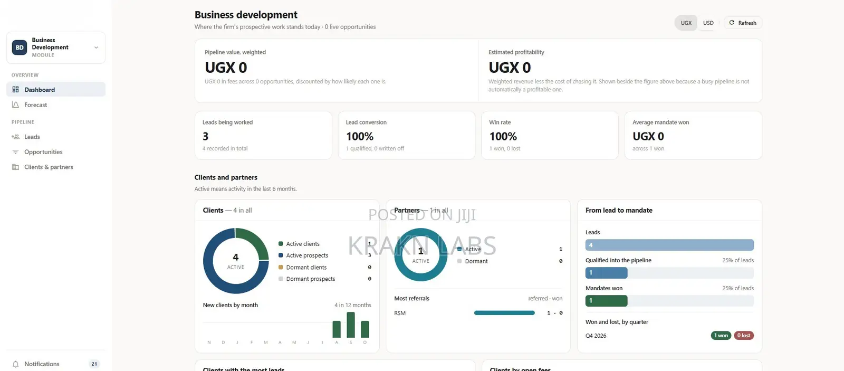Click the Dormant clients orange legend swatch
The image size is (844, 371).
281,267
